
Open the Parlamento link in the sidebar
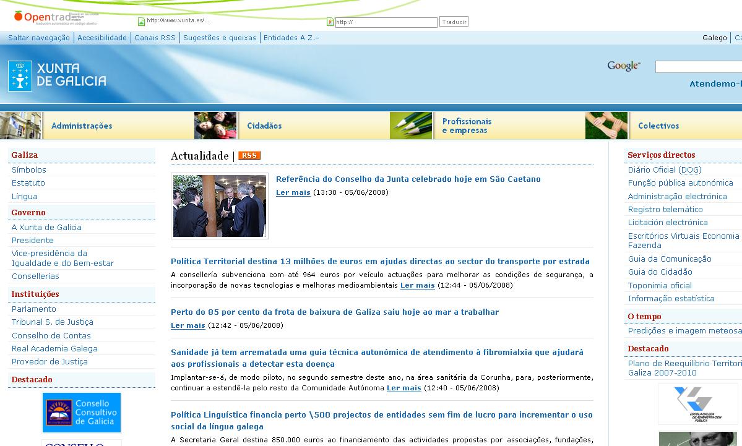34,309
